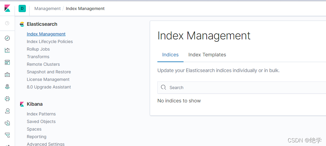The width and height of the screenshot is (326, 146).
Task: Open Index Patterns under Kibana
Action: pyautogui.click(x=41, y=114)
